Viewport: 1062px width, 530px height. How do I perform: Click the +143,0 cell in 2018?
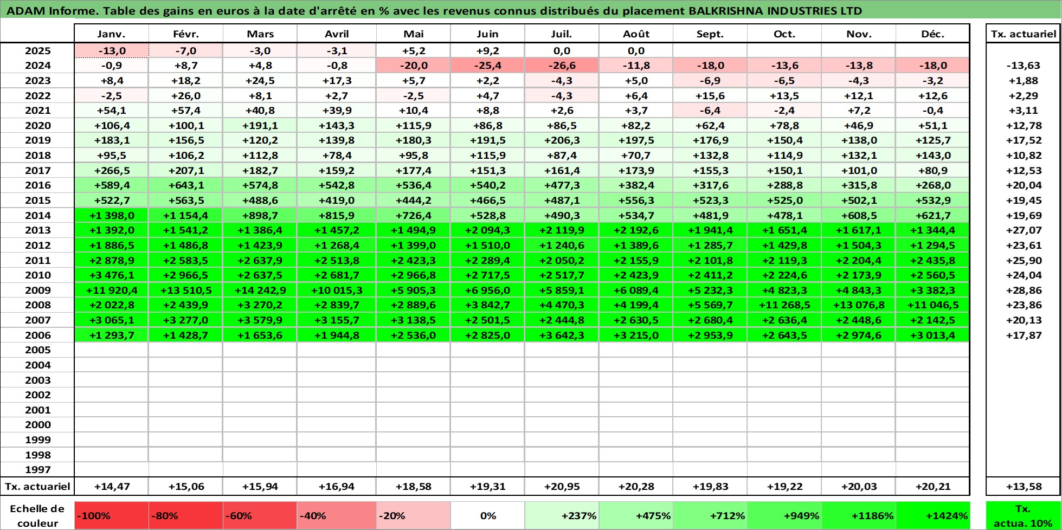[x=932, y=156]
